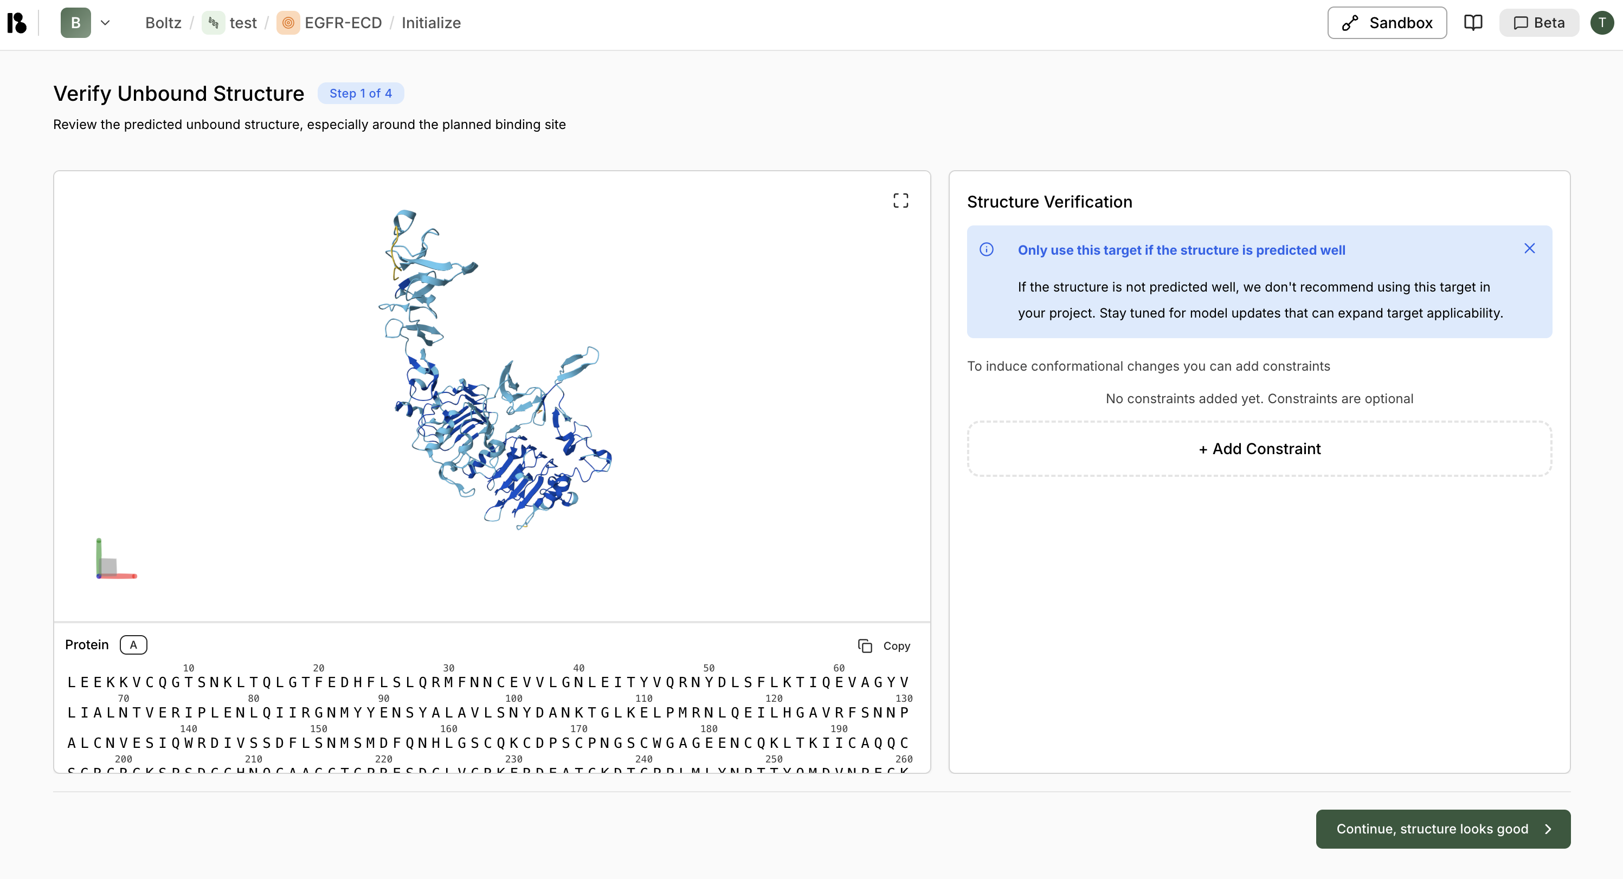The height and width of the screenshot is (879, 1623).
Task: Open documentation via the book icon
Action: click(1474, 23)
